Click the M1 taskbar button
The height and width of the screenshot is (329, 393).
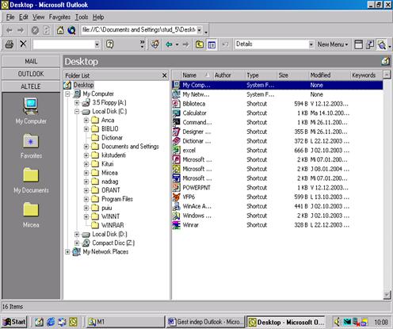(125, 322)
